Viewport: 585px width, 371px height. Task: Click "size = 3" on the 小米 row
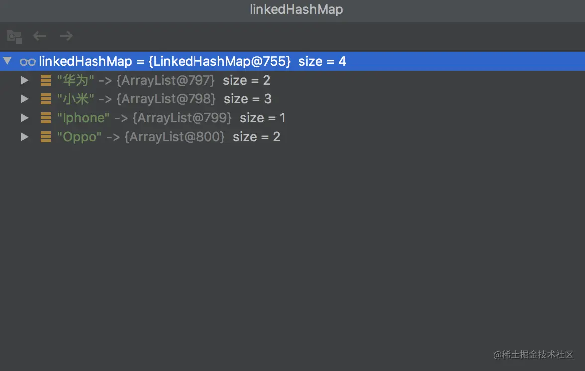pos(248,99)
